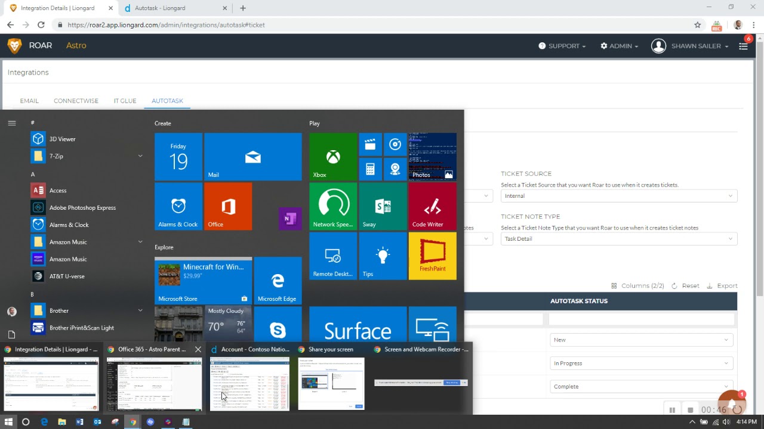Open Alarms & Clock in the app list

pyautogui.click(x=87, y=225)
